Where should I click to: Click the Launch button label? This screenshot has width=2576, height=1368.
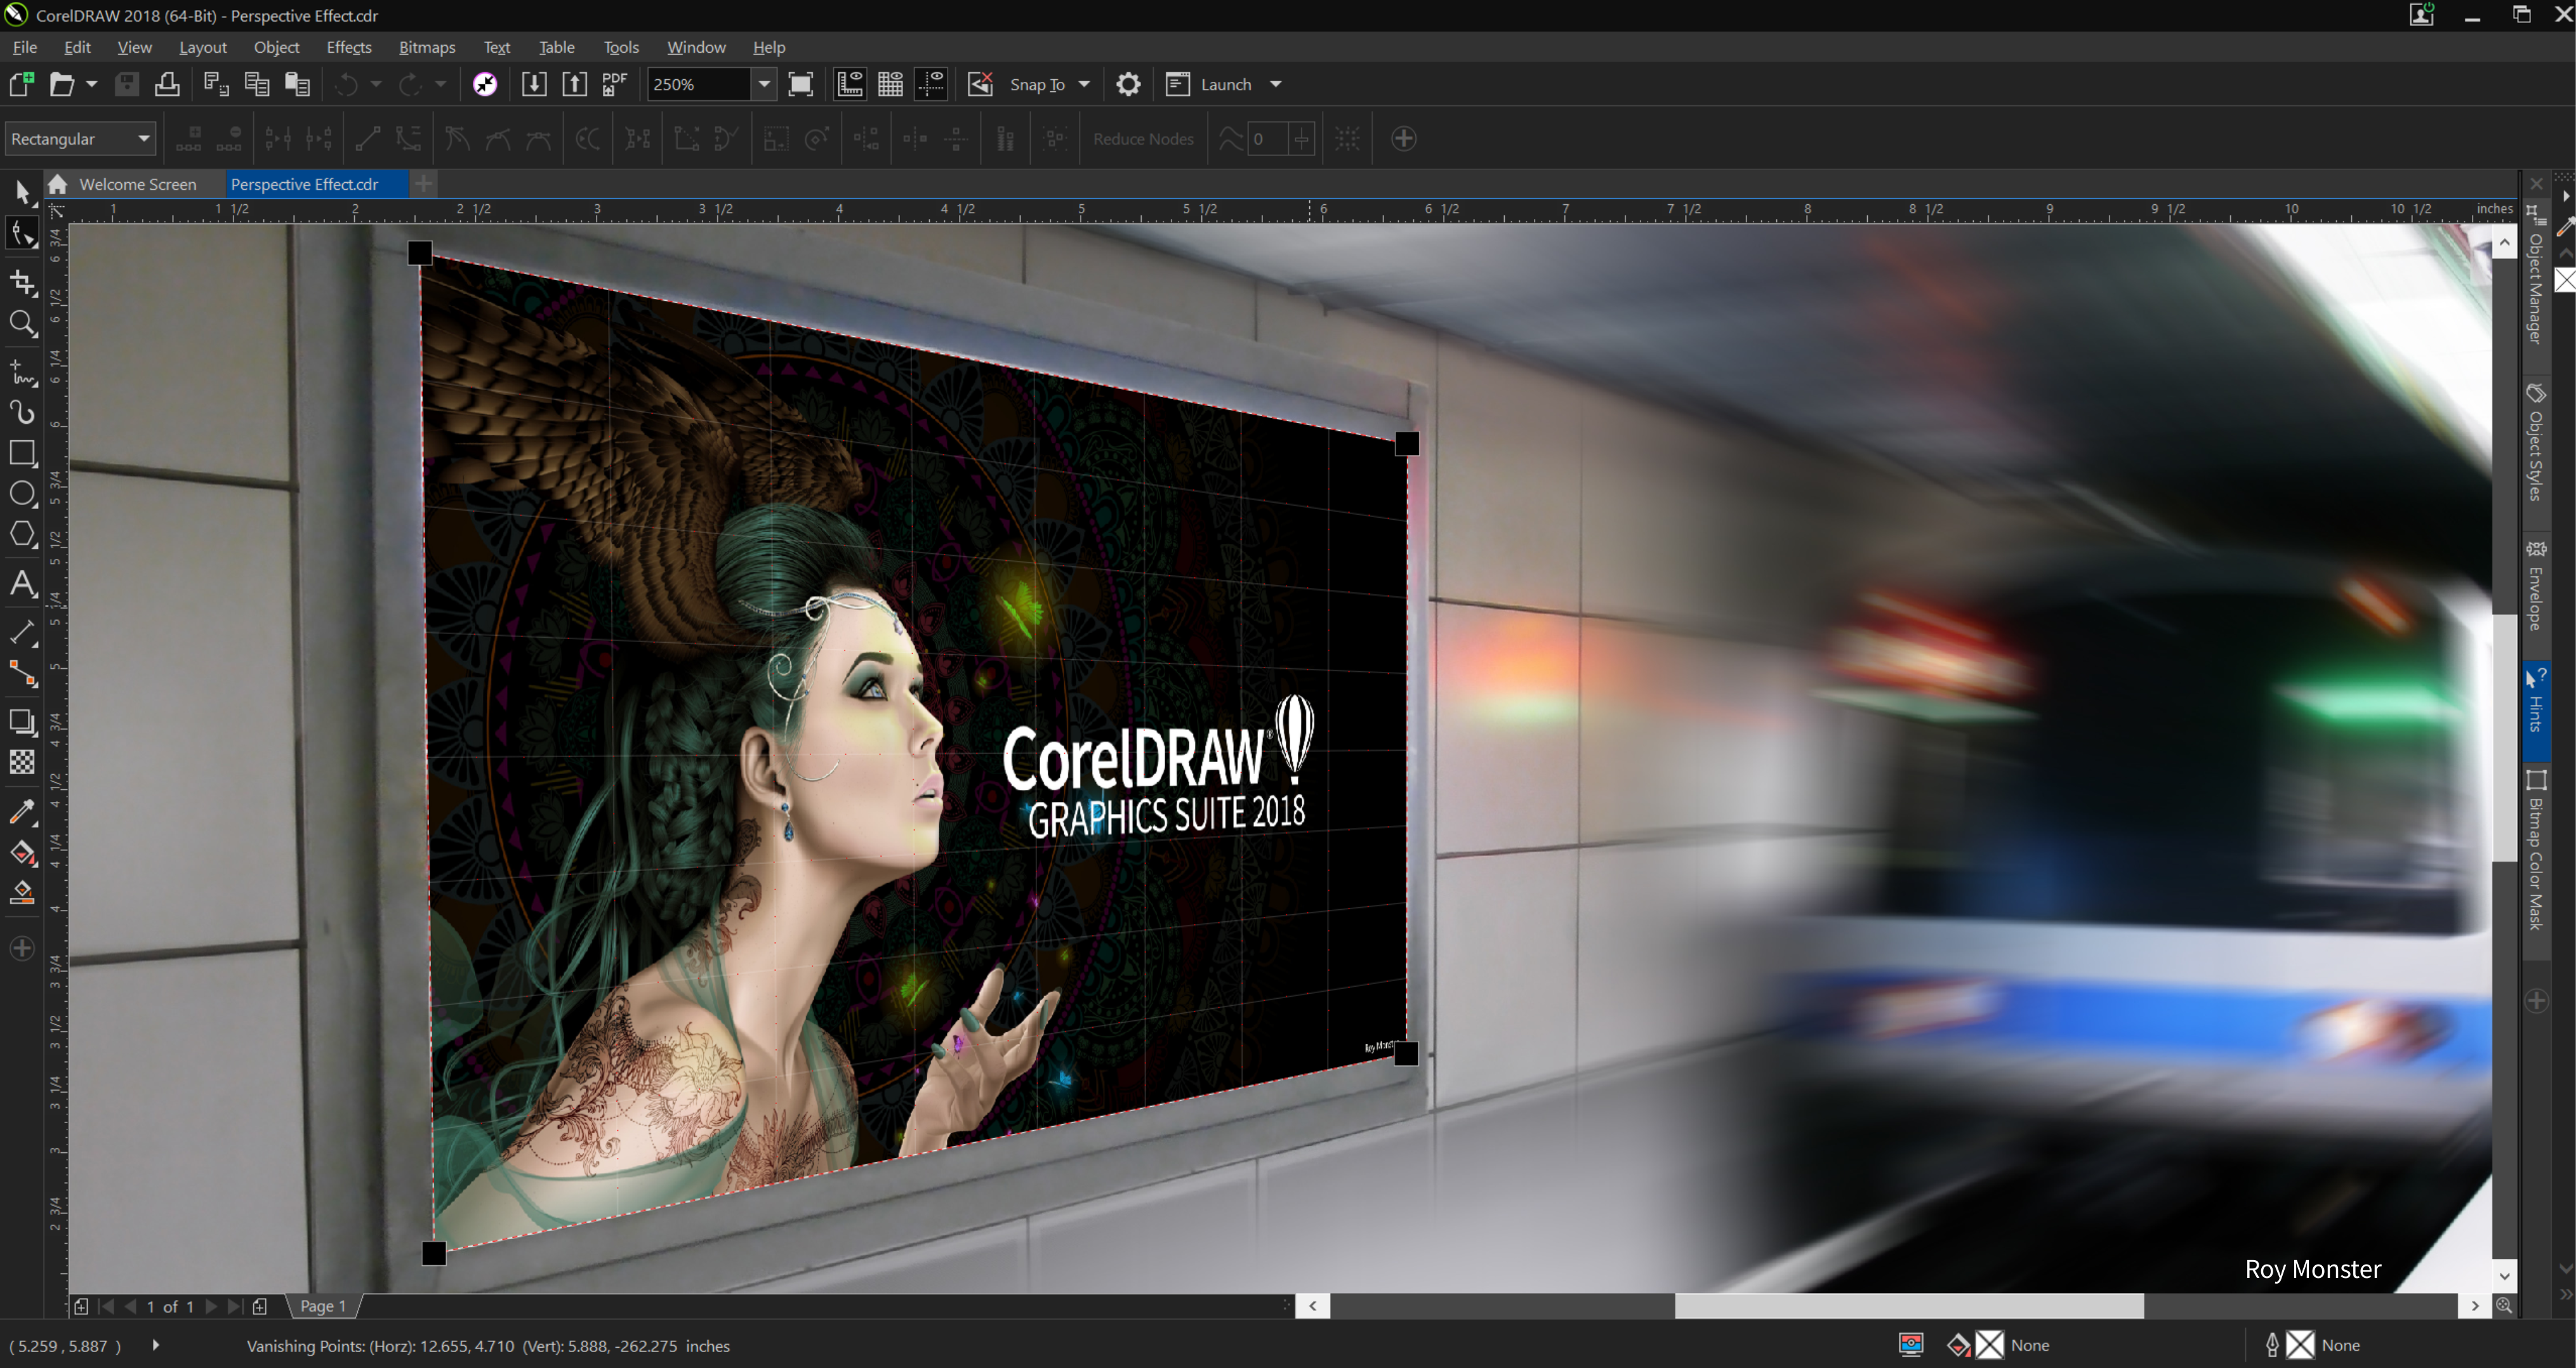[1225, 84]
